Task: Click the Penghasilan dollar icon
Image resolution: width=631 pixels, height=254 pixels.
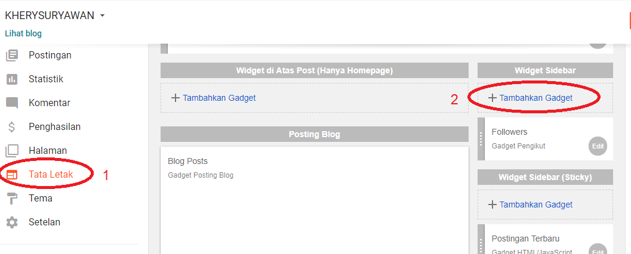Action: (12, 127)
